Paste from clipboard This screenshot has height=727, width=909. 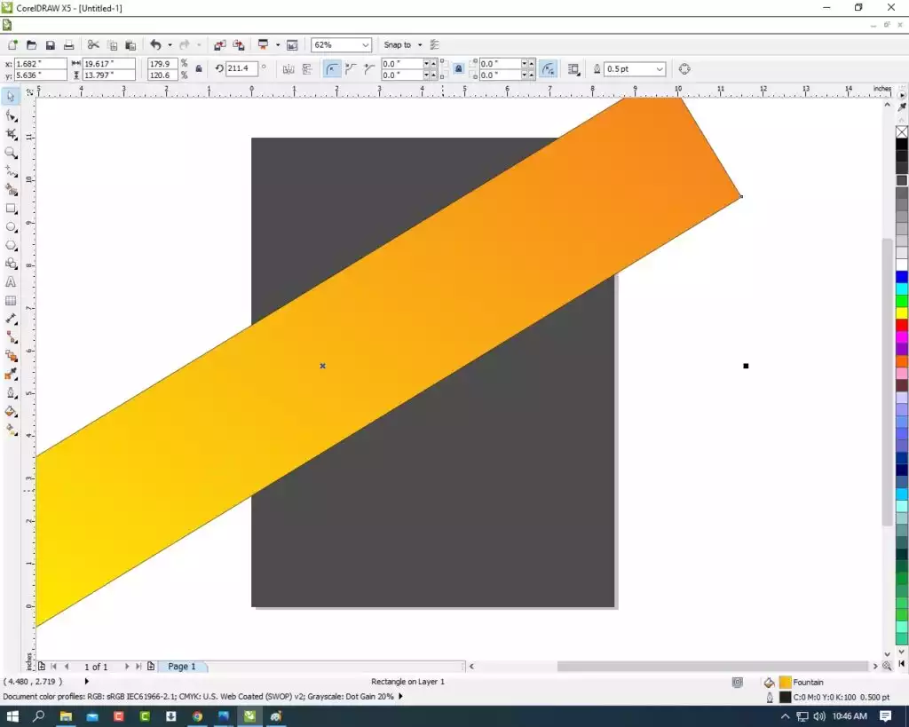pyautogui.click(x=130, y=44)
